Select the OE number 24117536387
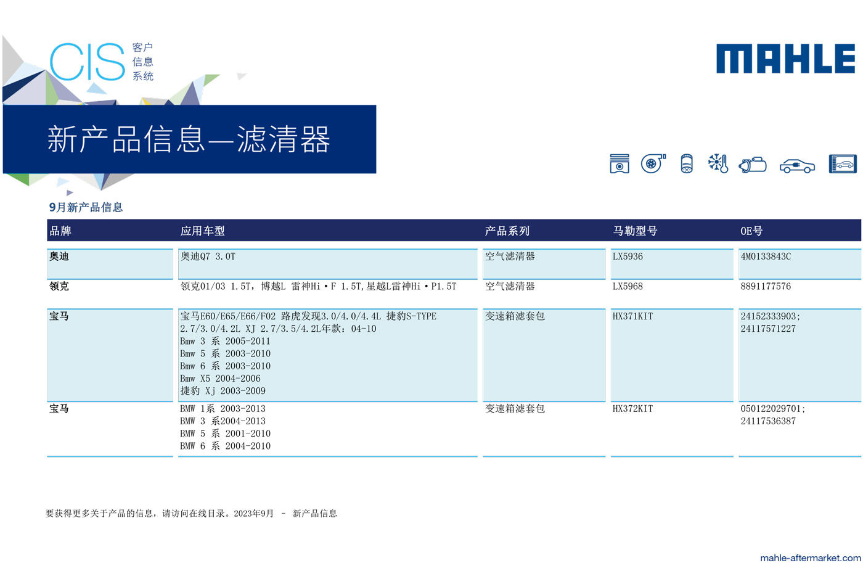Image resolution: width=863 pixels, height=563 pixels. click(768, 421)
